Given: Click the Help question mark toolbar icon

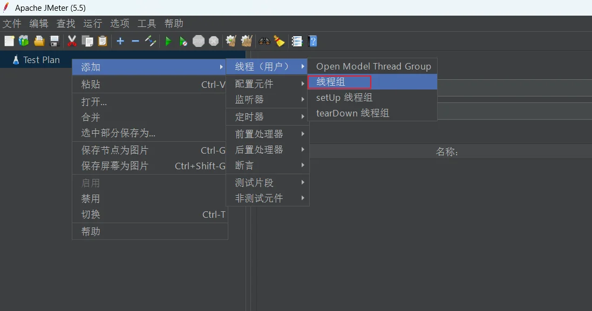Looking at the screenshot, I should 312,41.
